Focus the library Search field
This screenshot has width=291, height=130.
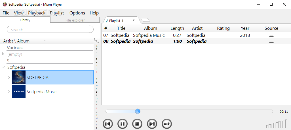coord(50,29)
